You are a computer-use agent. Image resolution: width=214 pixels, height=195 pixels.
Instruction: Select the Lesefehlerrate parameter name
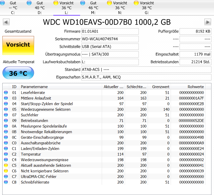tap(33, 93)
